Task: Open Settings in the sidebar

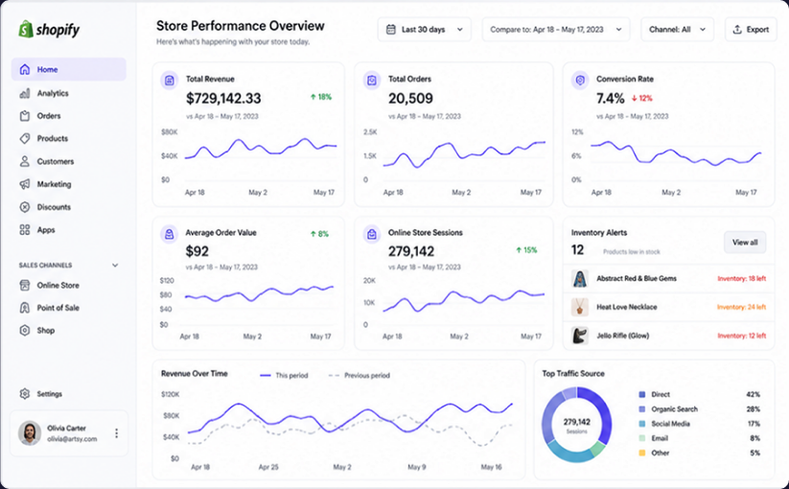Action: coord(68,394)
